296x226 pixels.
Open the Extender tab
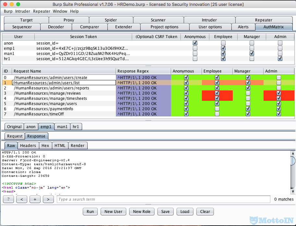pyautogui.click(x=124, y=27)
